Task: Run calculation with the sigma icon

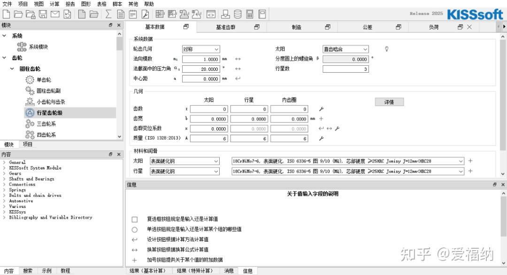Action: click(x=108, y=14)
